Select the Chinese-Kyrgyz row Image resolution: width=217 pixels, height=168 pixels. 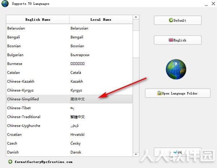point(69,90)
